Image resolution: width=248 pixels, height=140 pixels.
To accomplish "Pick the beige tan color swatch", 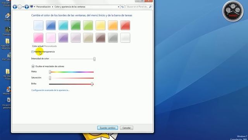I will coord(88,38).
